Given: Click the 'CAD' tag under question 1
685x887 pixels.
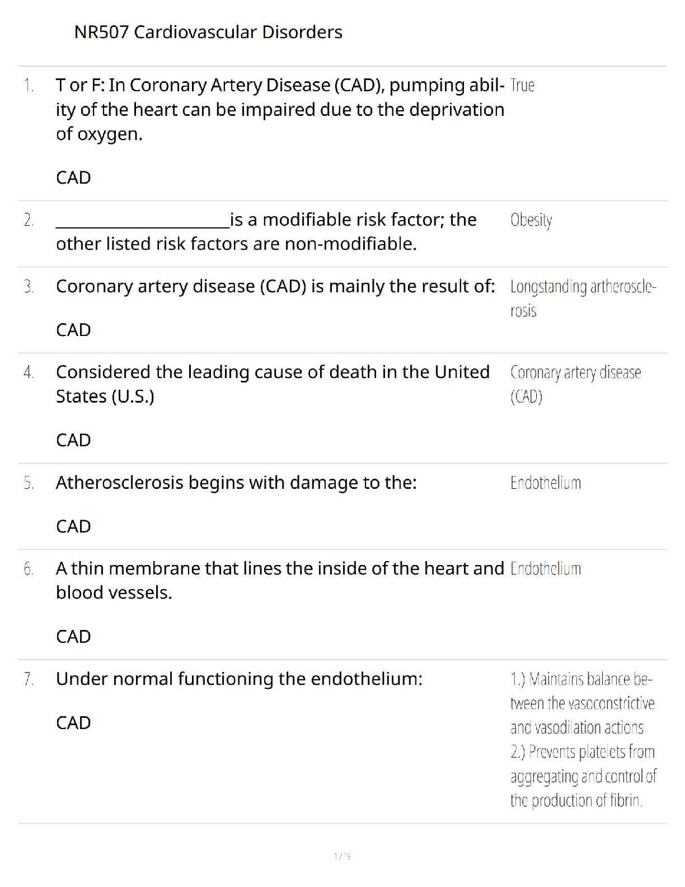Looking at the screenshot, I should (73, 178).
